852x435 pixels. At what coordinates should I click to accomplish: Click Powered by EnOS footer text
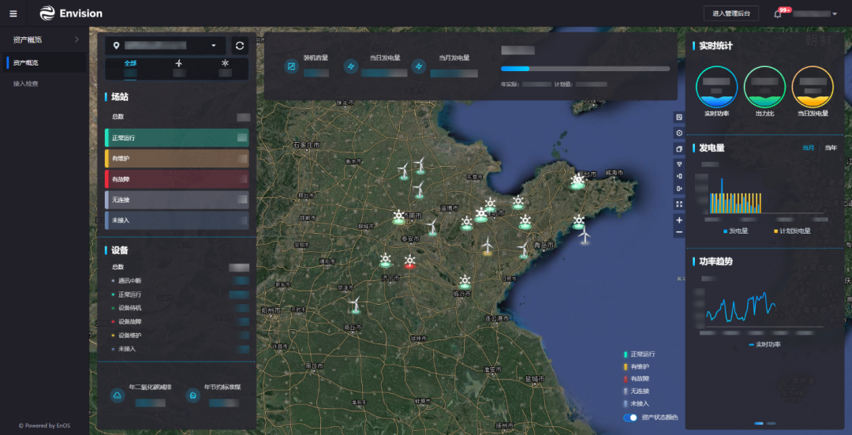coord(44,426)
